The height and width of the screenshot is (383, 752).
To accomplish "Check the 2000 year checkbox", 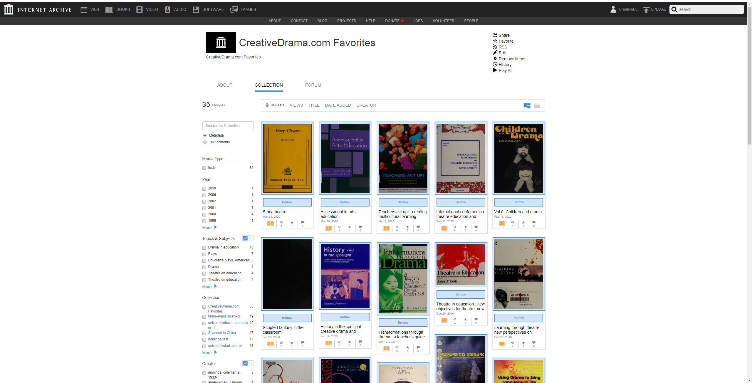I will click(204, 214).
